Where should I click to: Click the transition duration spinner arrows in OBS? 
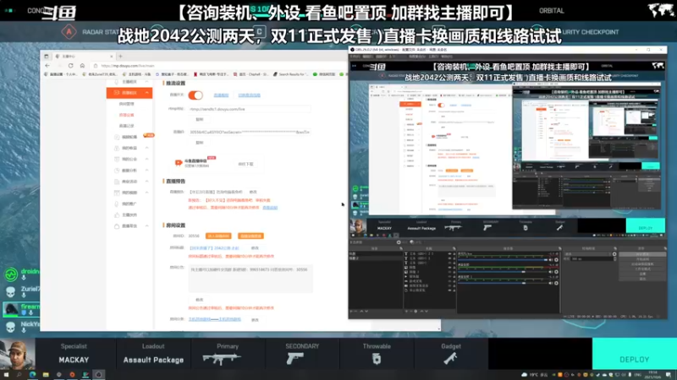[615, 258]
